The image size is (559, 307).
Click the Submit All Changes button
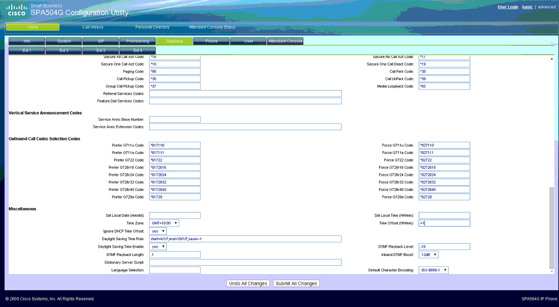(x=296, y=284)
